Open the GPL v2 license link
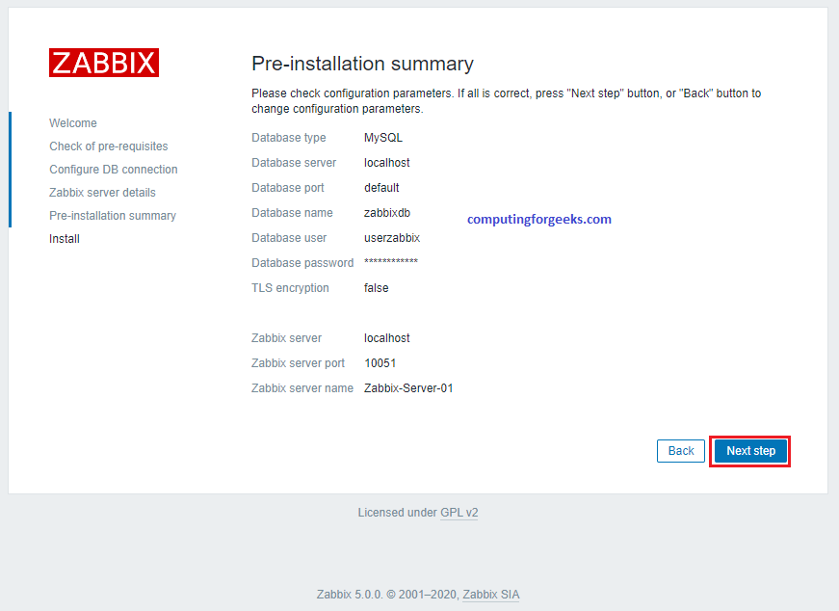This screenshot has width=839, height=611. tap(459, 513)
